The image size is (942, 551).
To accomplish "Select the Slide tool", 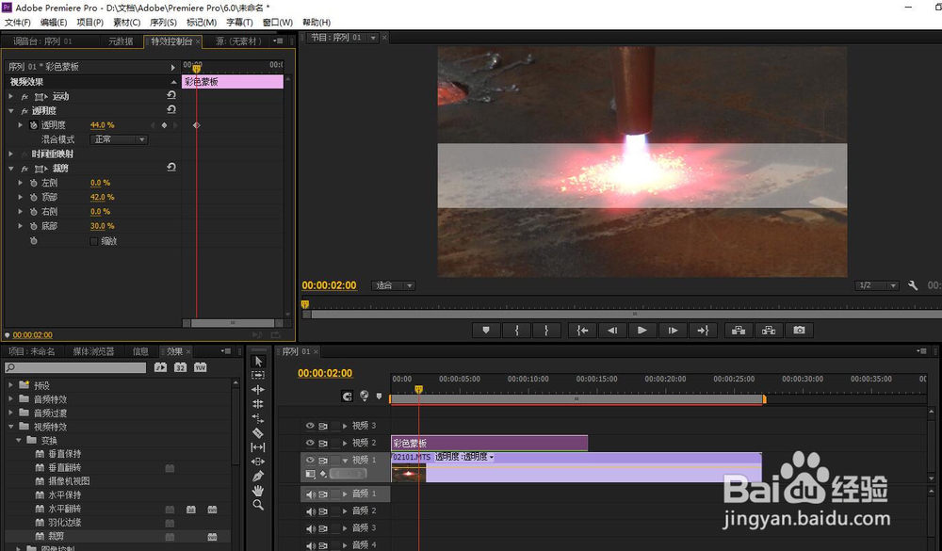I will tap(258, 462).
